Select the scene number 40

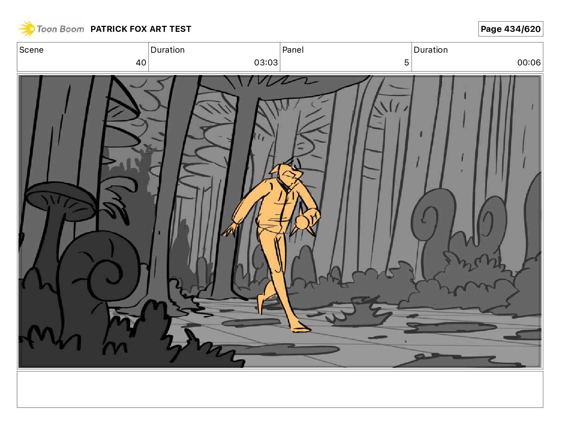point(141,63)
